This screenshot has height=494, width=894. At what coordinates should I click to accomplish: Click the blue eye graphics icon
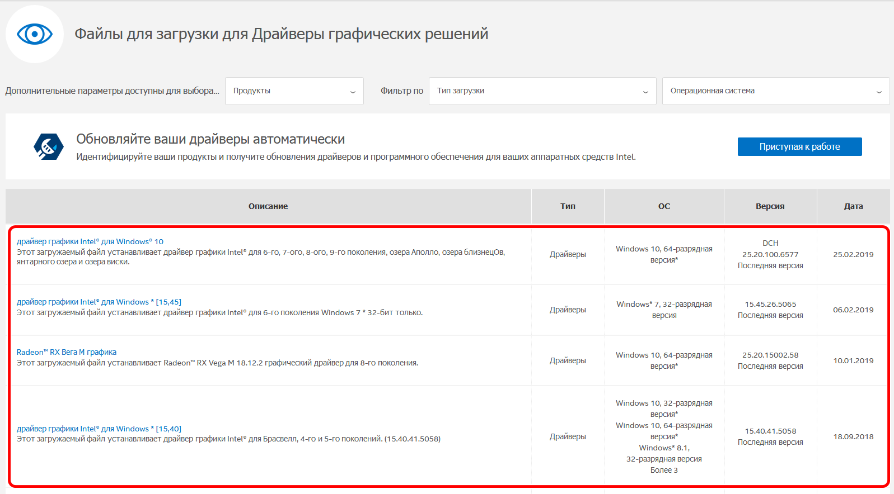pyautogui.click(x=35, y=34)
